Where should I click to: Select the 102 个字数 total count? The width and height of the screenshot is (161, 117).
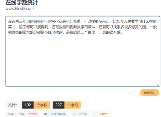click(36, 105)
